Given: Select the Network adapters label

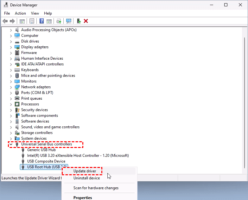Looking at the screenshot, I should [36, 87].
